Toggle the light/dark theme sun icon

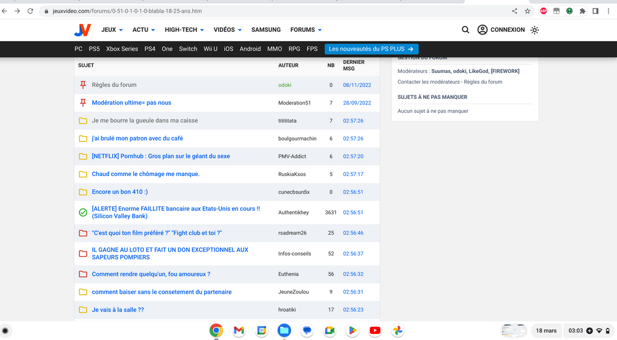(534, 30)
